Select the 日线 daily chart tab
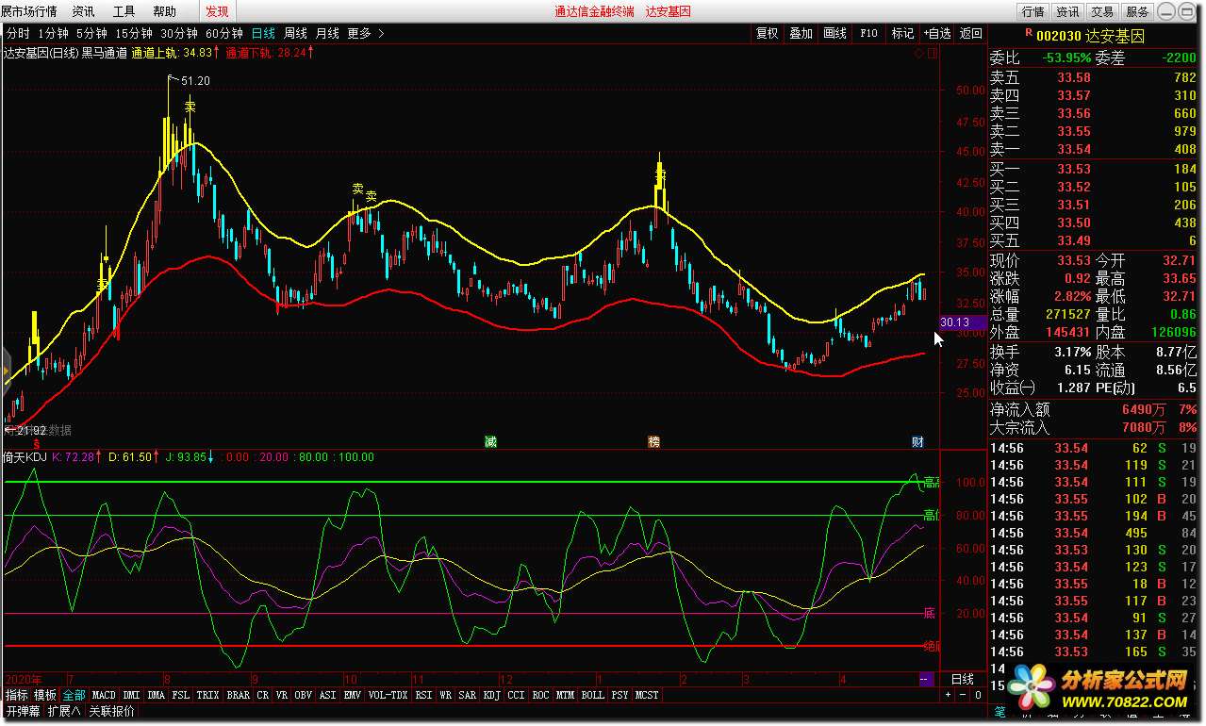 click(263, 33)
